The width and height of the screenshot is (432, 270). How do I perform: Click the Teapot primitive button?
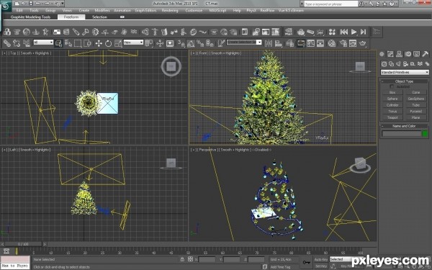click(x=392, y=117)
